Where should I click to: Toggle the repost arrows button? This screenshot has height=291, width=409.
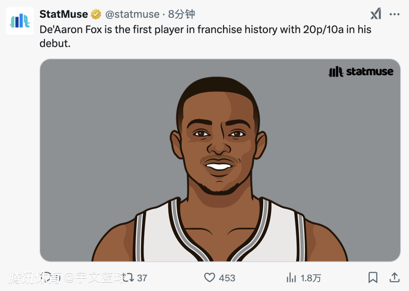coord(128,278)
